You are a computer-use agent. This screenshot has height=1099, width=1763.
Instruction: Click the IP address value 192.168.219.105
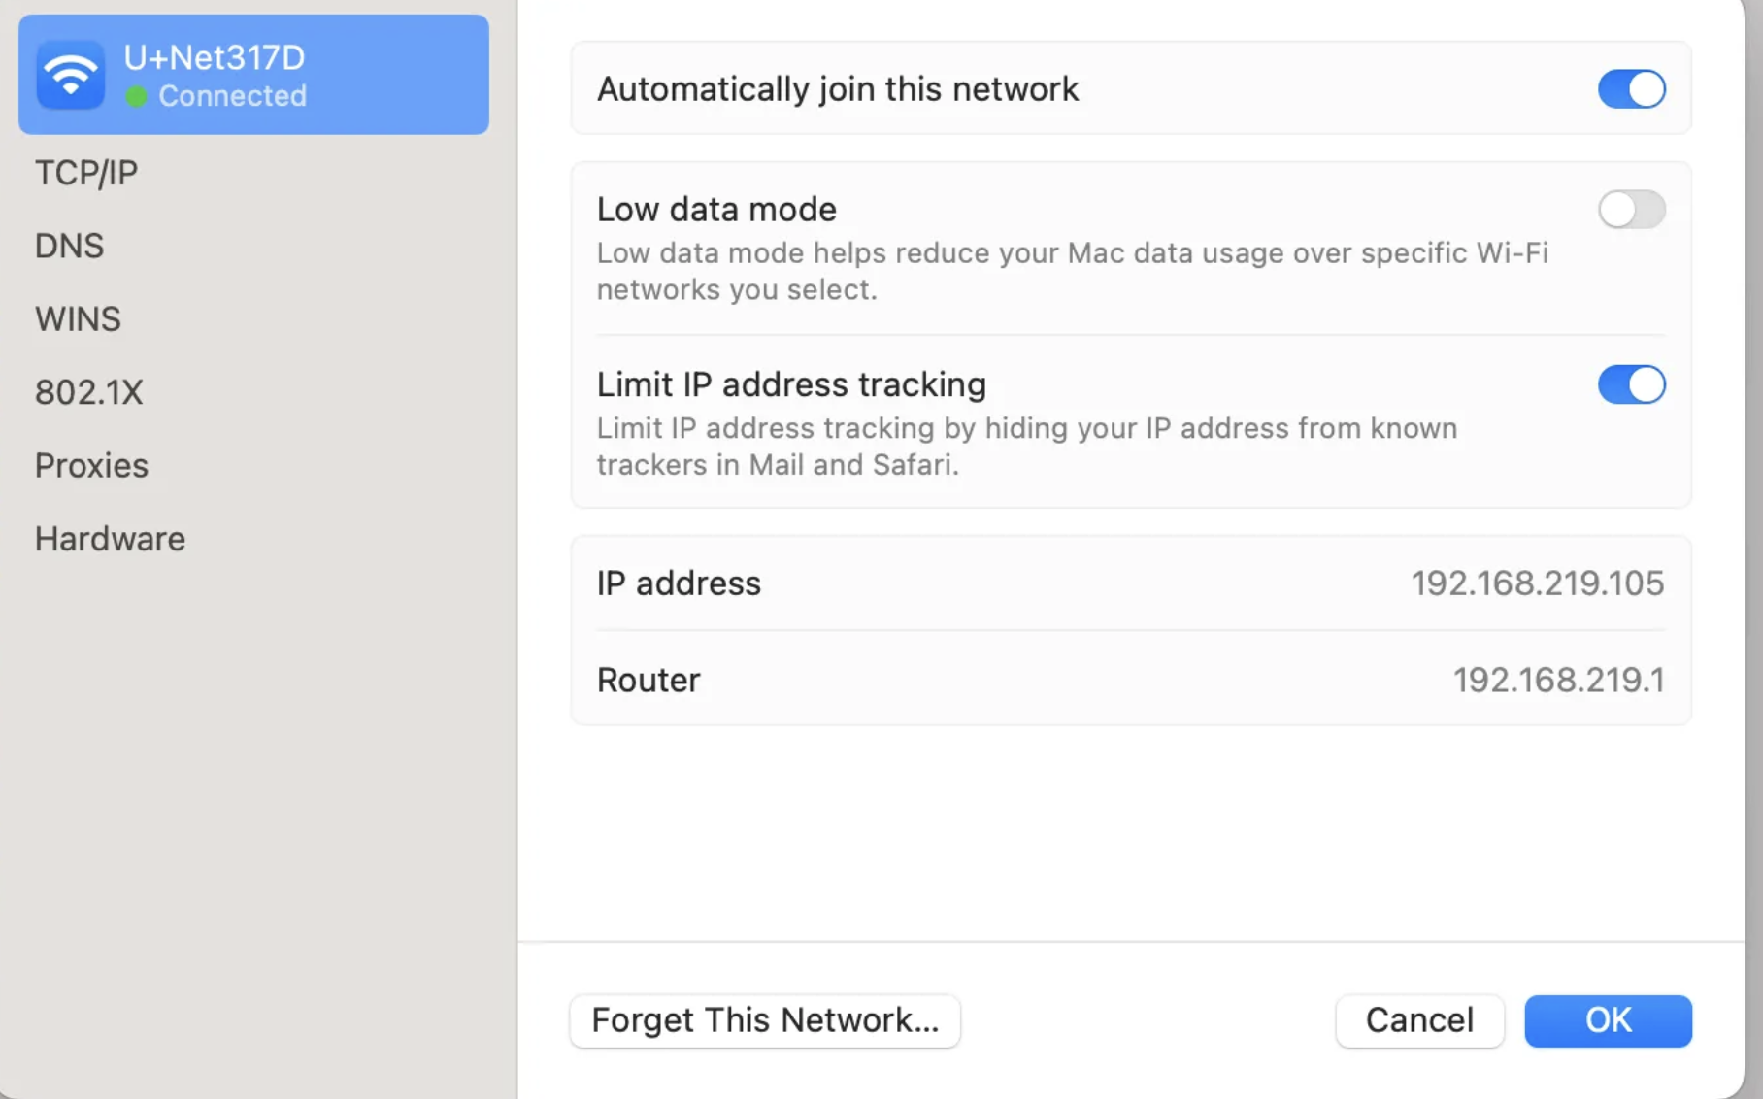(x=1537, y=583)
